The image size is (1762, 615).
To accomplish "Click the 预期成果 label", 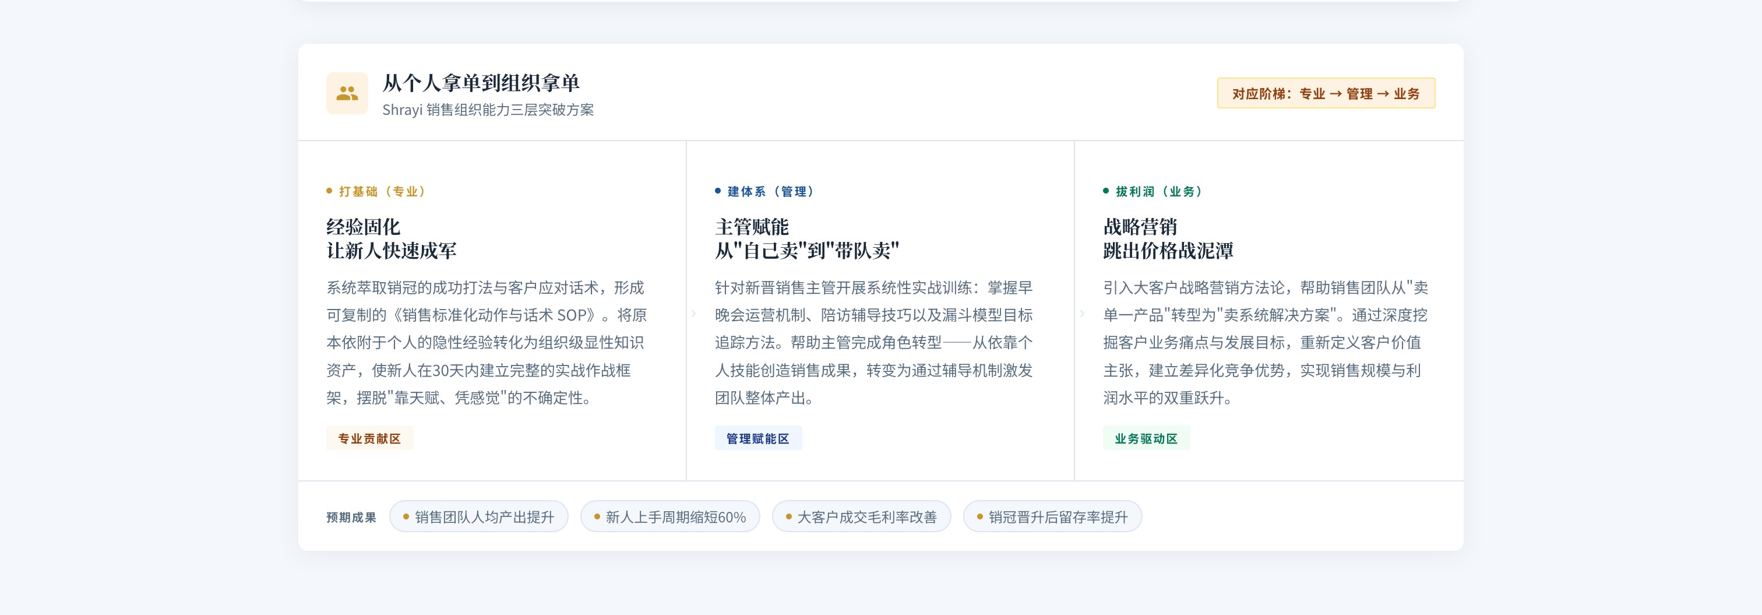I will (351, 517).
